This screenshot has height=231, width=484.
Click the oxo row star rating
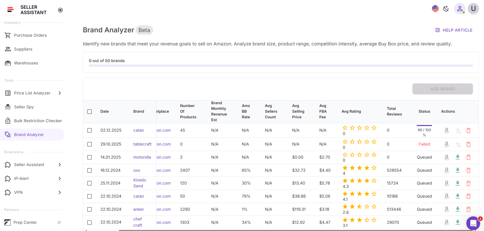click(360, 168)
